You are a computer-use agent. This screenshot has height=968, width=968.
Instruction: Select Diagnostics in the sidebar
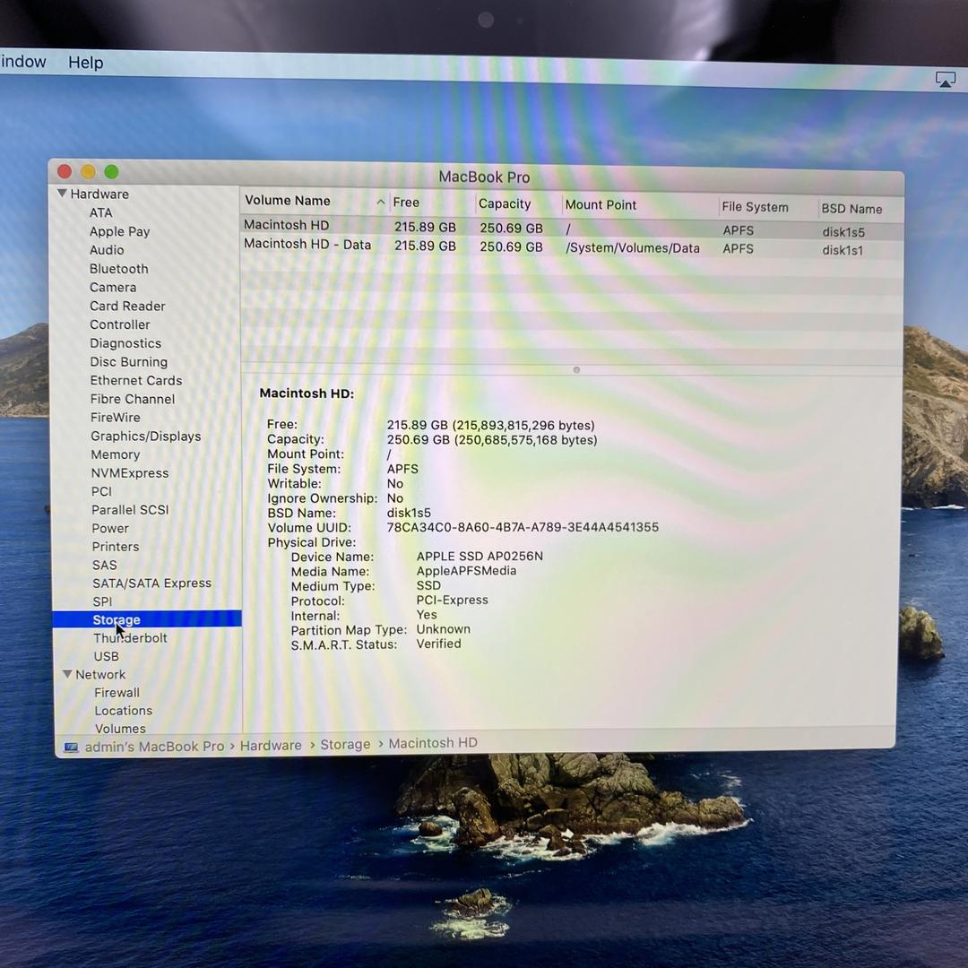click(x=126, y=343)
